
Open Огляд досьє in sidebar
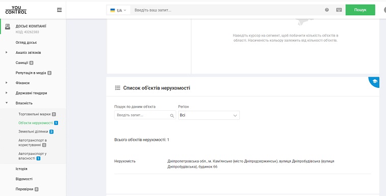[26, 43]
